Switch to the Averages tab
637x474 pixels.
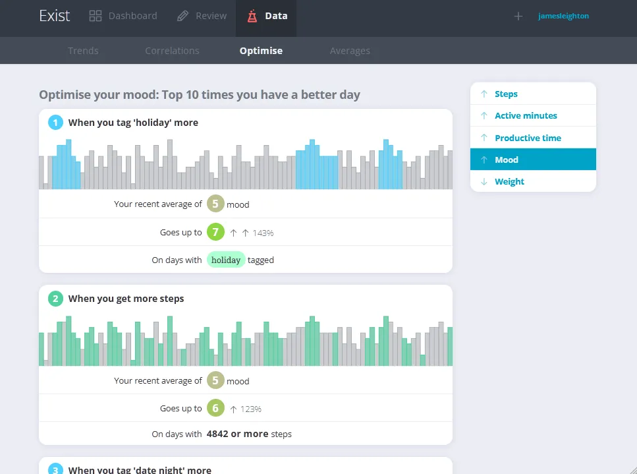[350, 50]
